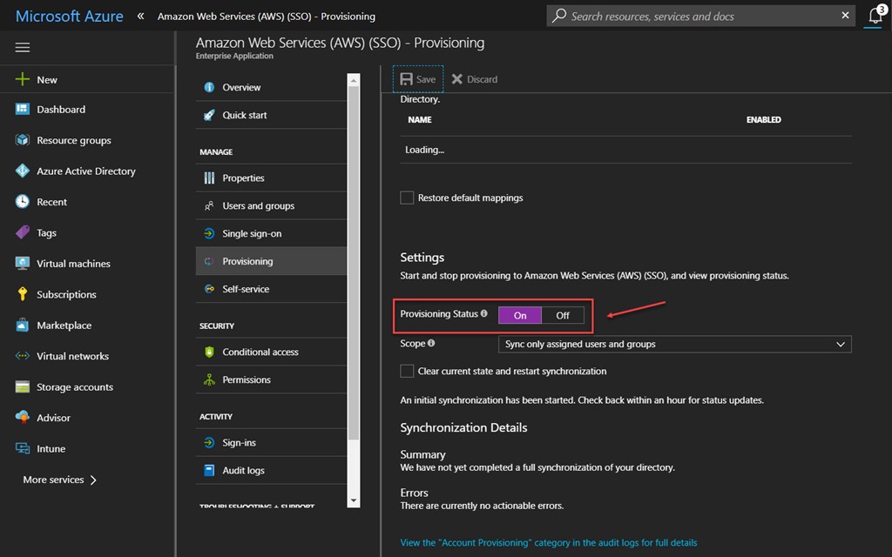Click the Intune icon
Viewport: 892px width, 557px height.
22,448
